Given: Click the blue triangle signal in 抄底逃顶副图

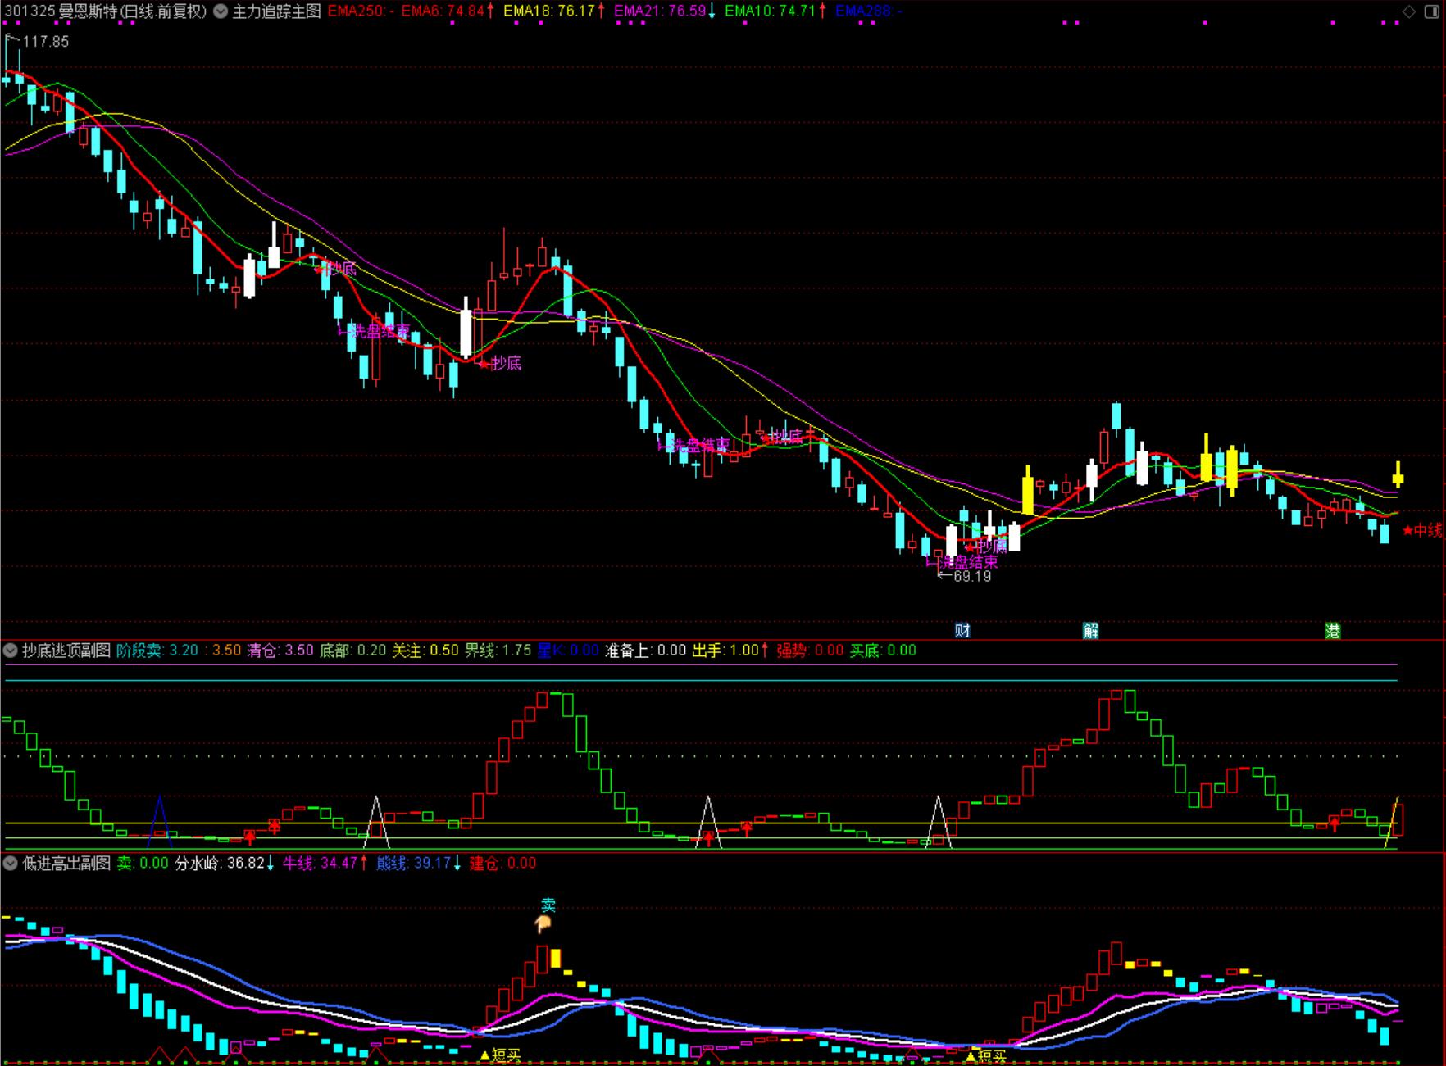Looking at the screenshot, I should tap(160, 820).
